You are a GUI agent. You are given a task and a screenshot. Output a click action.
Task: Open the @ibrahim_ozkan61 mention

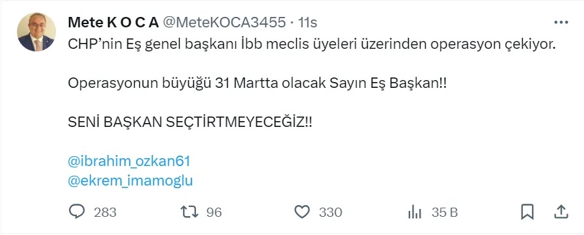point(130,161)
